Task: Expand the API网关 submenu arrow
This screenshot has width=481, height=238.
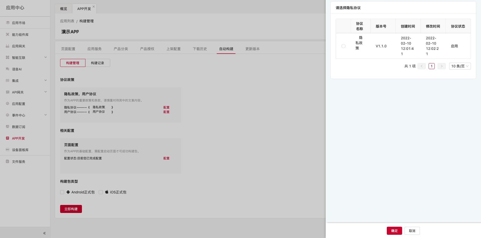Action: (x=46, y=92)
